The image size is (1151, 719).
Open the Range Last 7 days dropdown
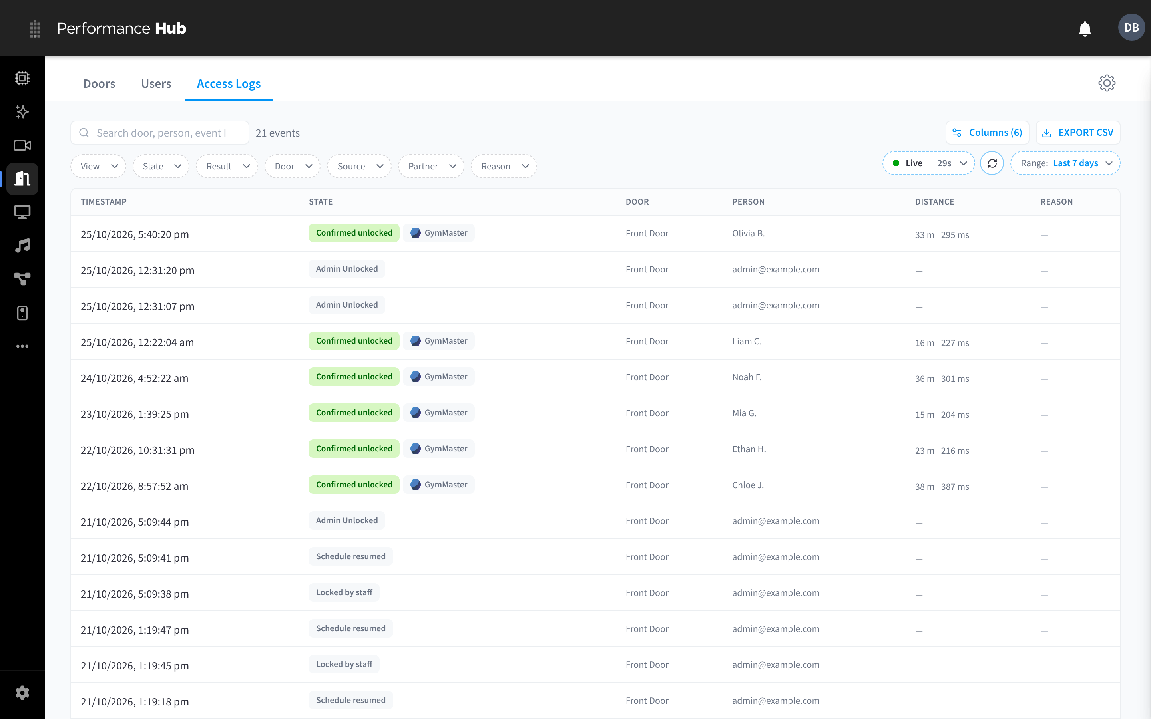coord(1065,163)
